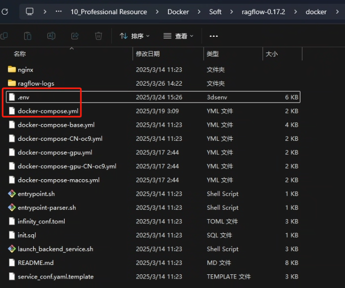Click 2025/3/19 3:09 date of docker-compose.yml

158,111
